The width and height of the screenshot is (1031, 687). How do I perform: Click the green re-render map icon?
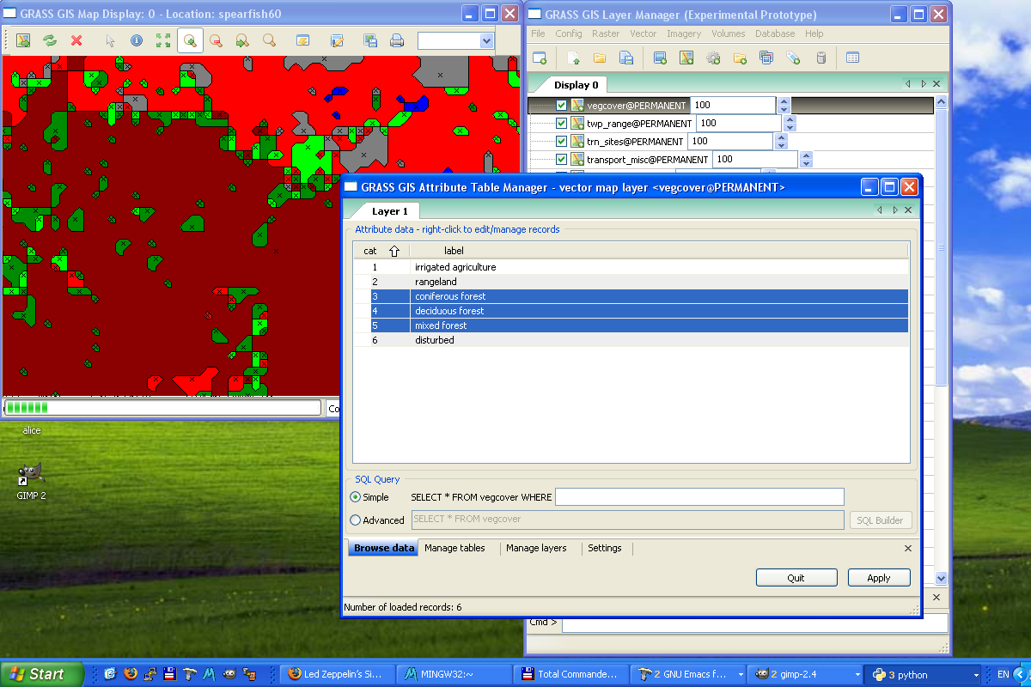click(50, 40)
